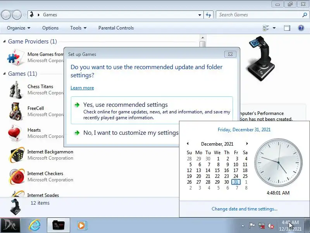The image size is (310, 233).
Task: Click the network status tray icon
Action: pyautogui.click(x=262, y=226)
